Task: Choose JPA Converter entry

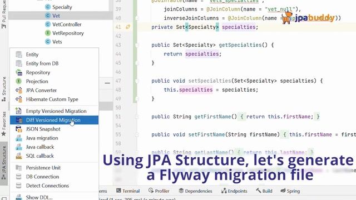Action: (x=55, y=90)
